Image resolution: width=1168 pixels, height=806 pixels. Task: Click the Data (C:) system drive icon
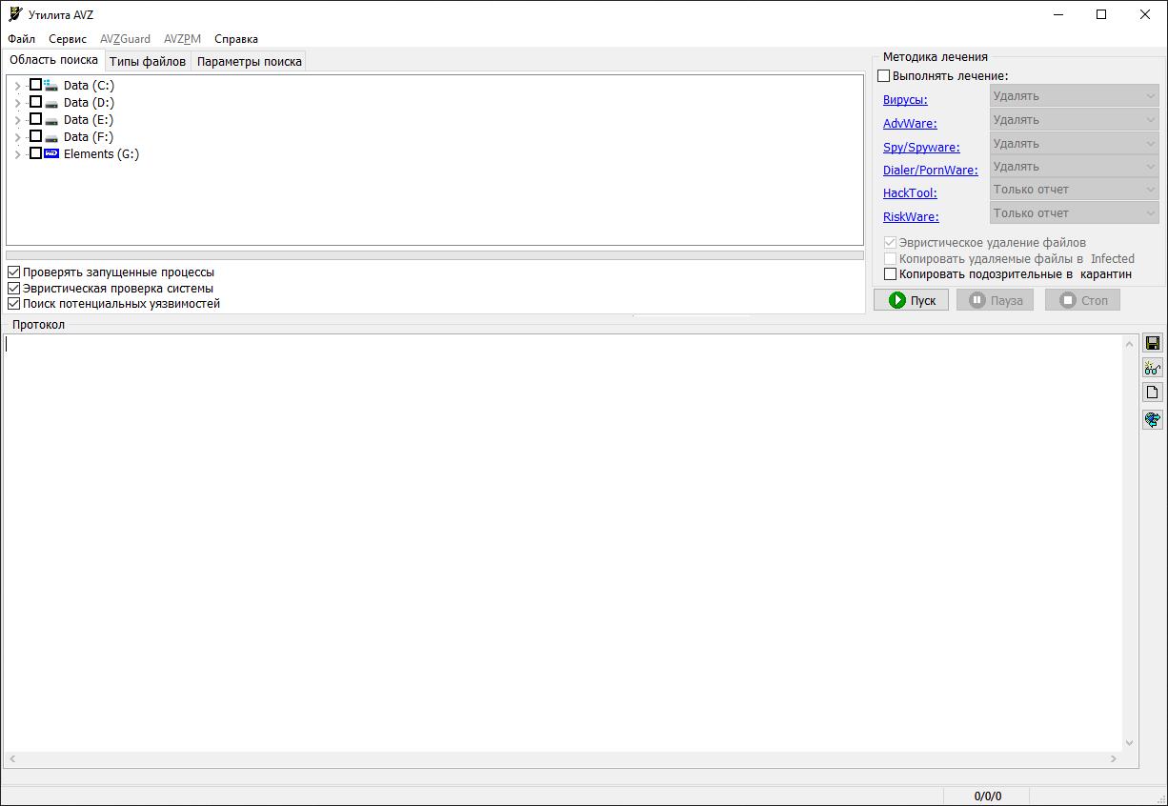tap(51, 86)
